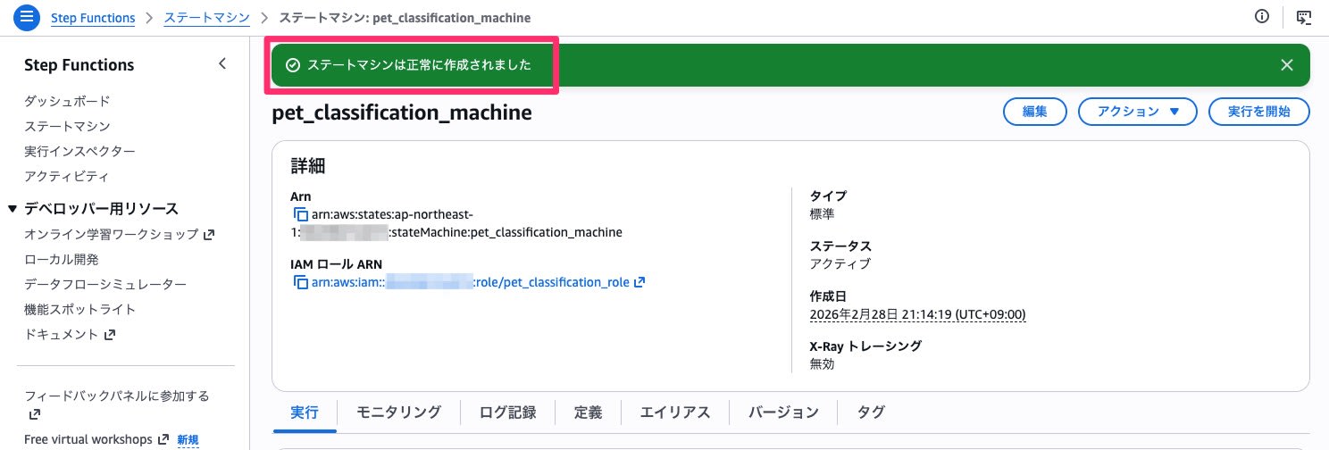Image resolution: width=1329 pixels, height=450 pixels.
Task: Click the 作成日 timestamp value
Action: tap(917, 315)
